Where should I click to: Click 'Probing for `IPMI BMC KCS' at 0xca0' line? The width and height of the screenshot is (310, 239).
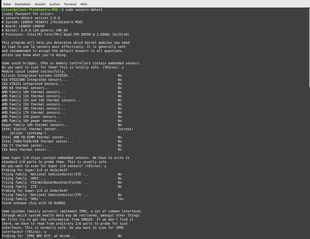pyautogui.click(x=38, y=236)
